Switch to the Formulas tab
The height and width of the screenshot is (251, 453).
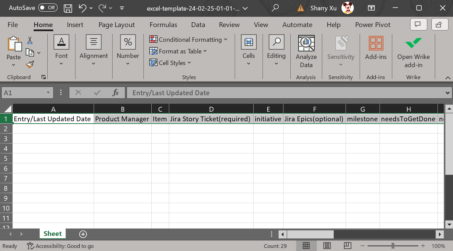point(163,25)
